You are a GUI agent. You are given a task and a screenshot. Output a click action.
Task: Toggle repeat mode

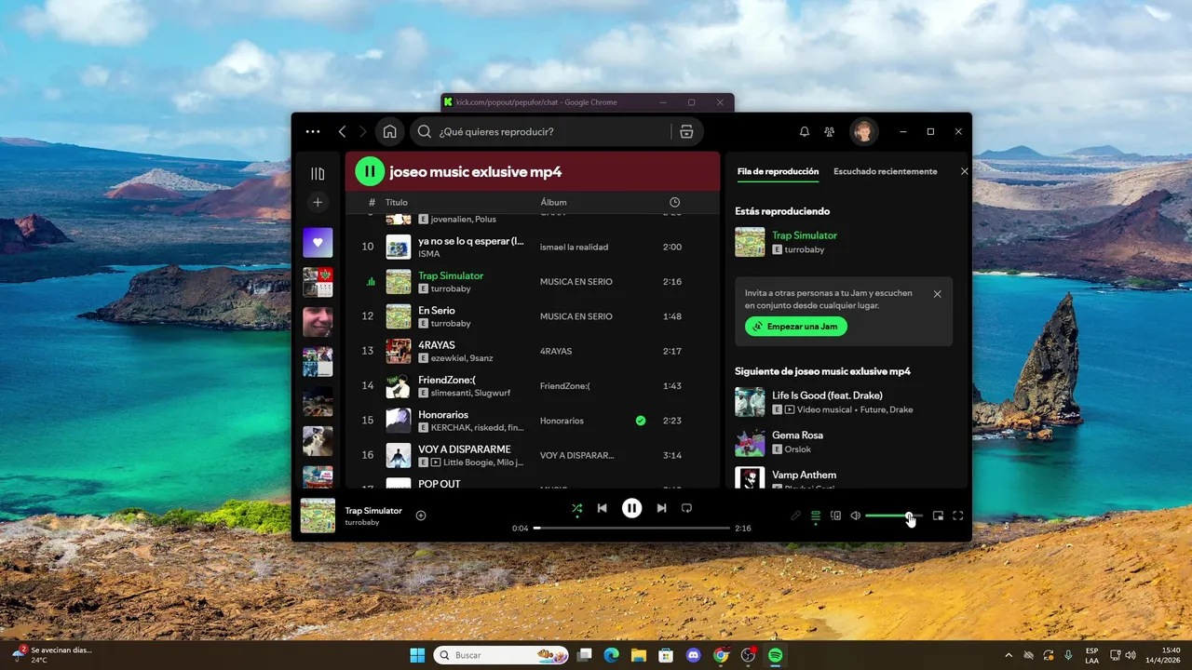(x=686, y=508)
